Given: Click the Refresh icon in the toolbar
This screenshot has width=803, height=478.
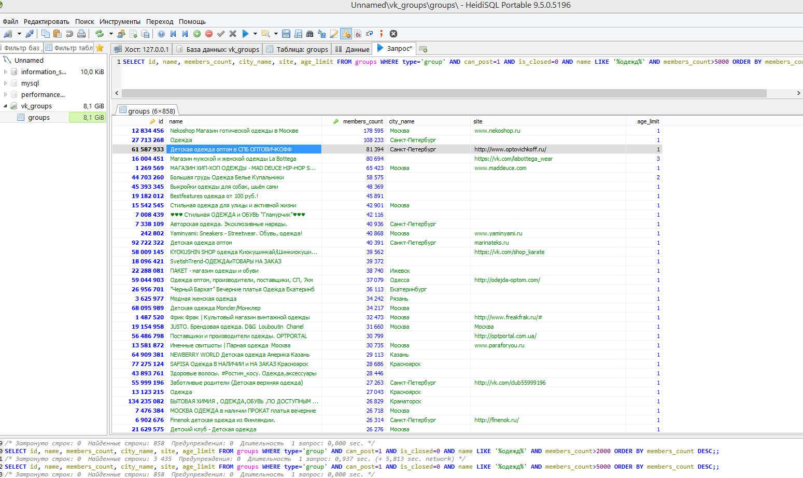Looking at the screenshot, I should point(99,34).
